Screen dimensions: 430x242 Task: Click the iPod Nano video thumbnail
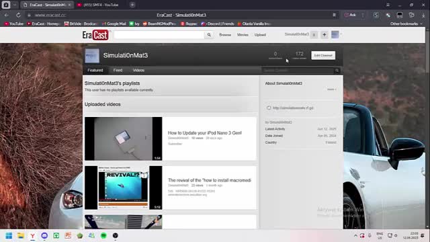(124, 139)
